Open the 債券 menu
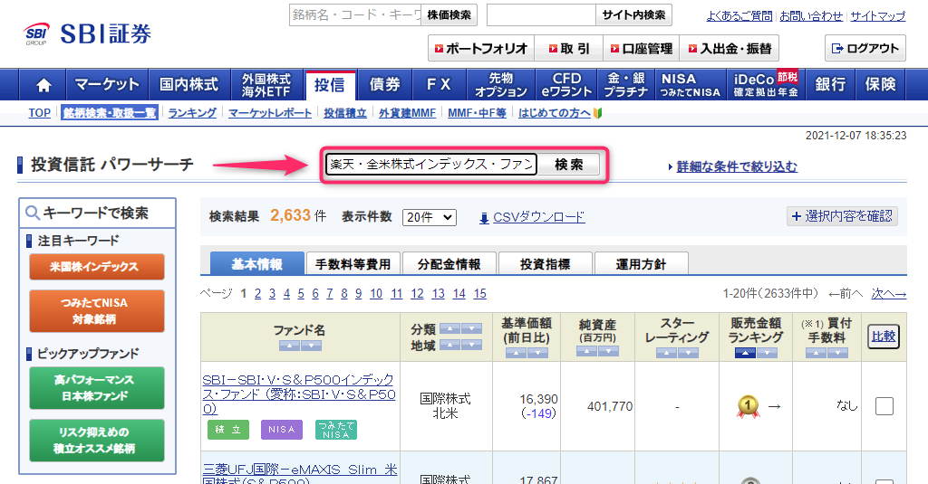 [384, 85]
